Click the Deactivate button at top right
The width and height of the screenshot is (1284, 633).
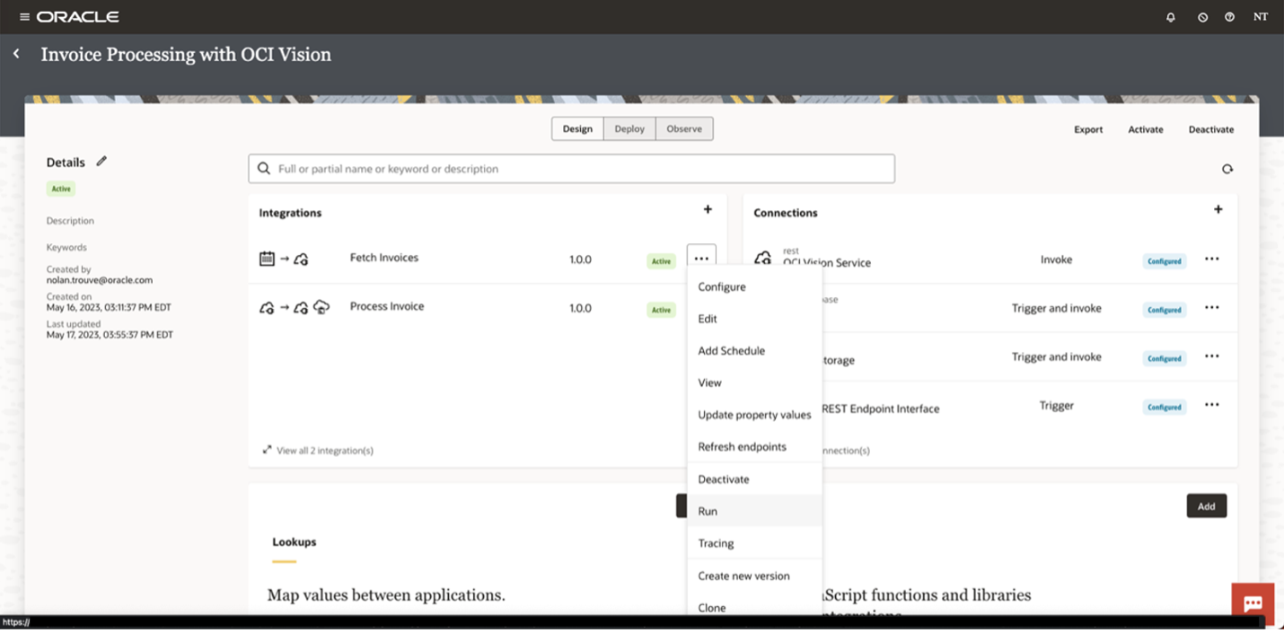coord(1210,129)
